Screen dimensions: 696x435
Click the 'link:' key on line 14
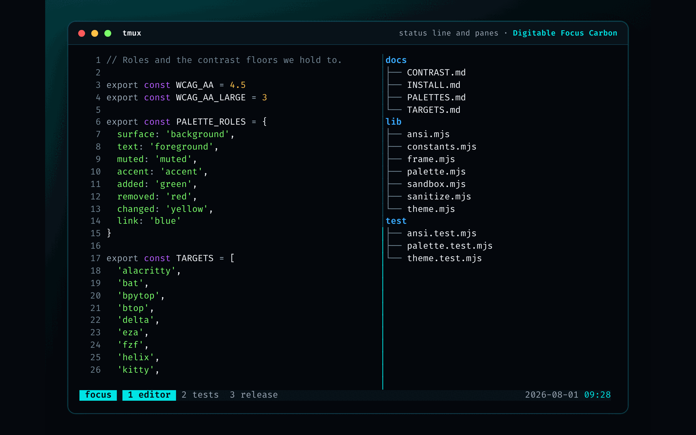point(130,221)
